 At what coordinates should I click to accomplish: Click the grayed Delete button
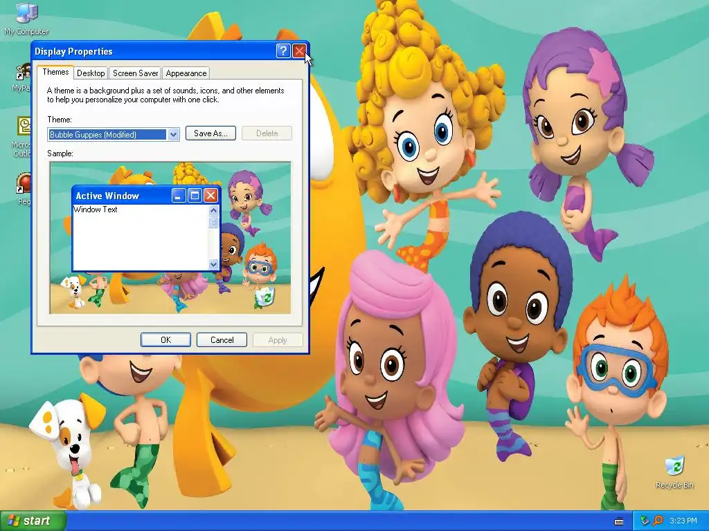(267, 133)
